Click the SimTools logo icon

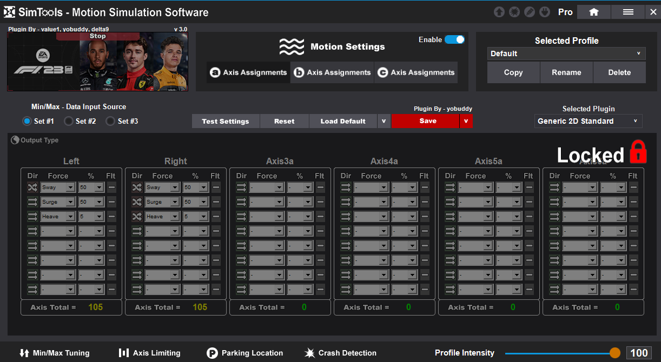click(10, 12)
